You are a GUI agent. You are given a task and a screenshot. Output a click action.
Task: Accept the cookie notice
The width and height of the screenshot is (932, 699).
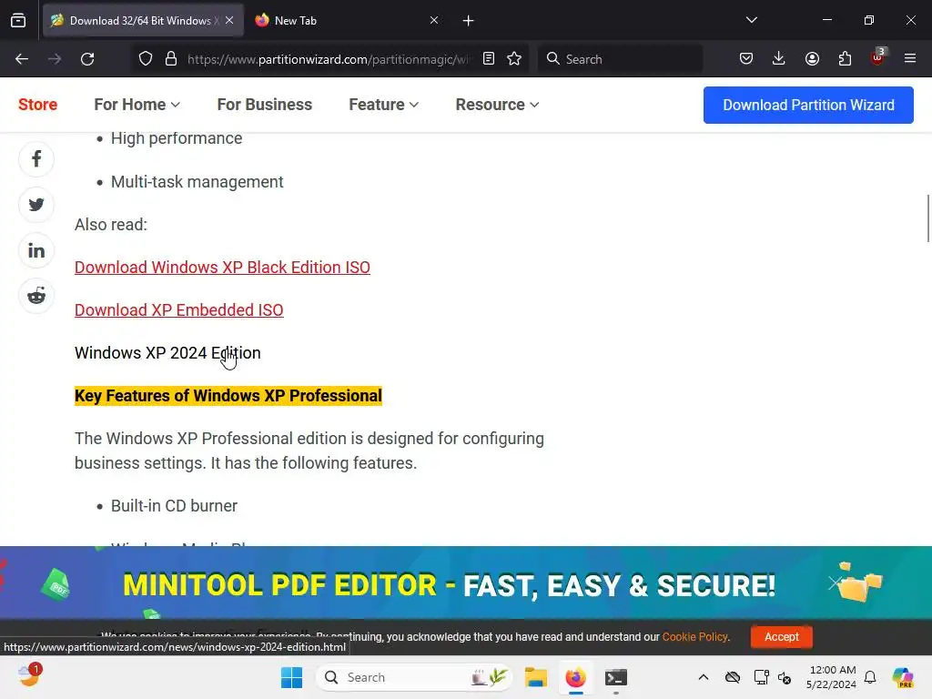[782, 636]
